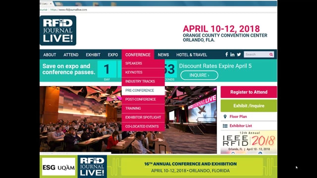Expand the Conference navigation menu

click(138, 55)
